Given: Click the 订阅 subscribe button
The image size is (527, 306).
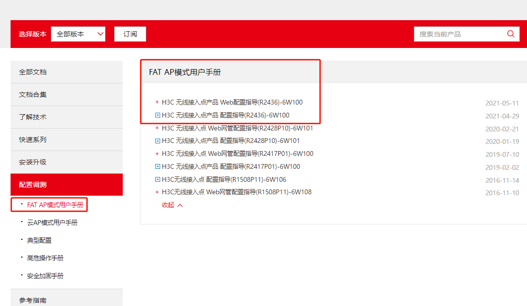Looking at the screenshot, I should point(130,34).
